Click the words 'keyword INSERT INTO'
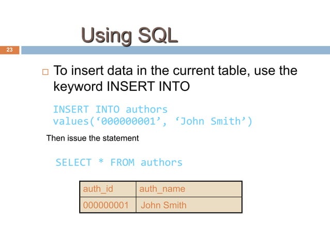Screen dimensions: 330x247 tap(122, 86)
